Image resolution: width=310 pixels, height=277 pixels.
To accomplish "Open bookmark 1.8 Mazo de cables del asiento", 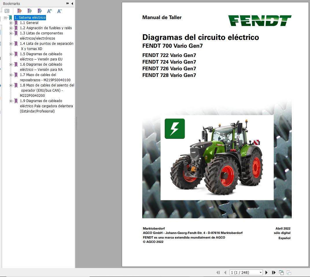I will (x=47, y=90).
